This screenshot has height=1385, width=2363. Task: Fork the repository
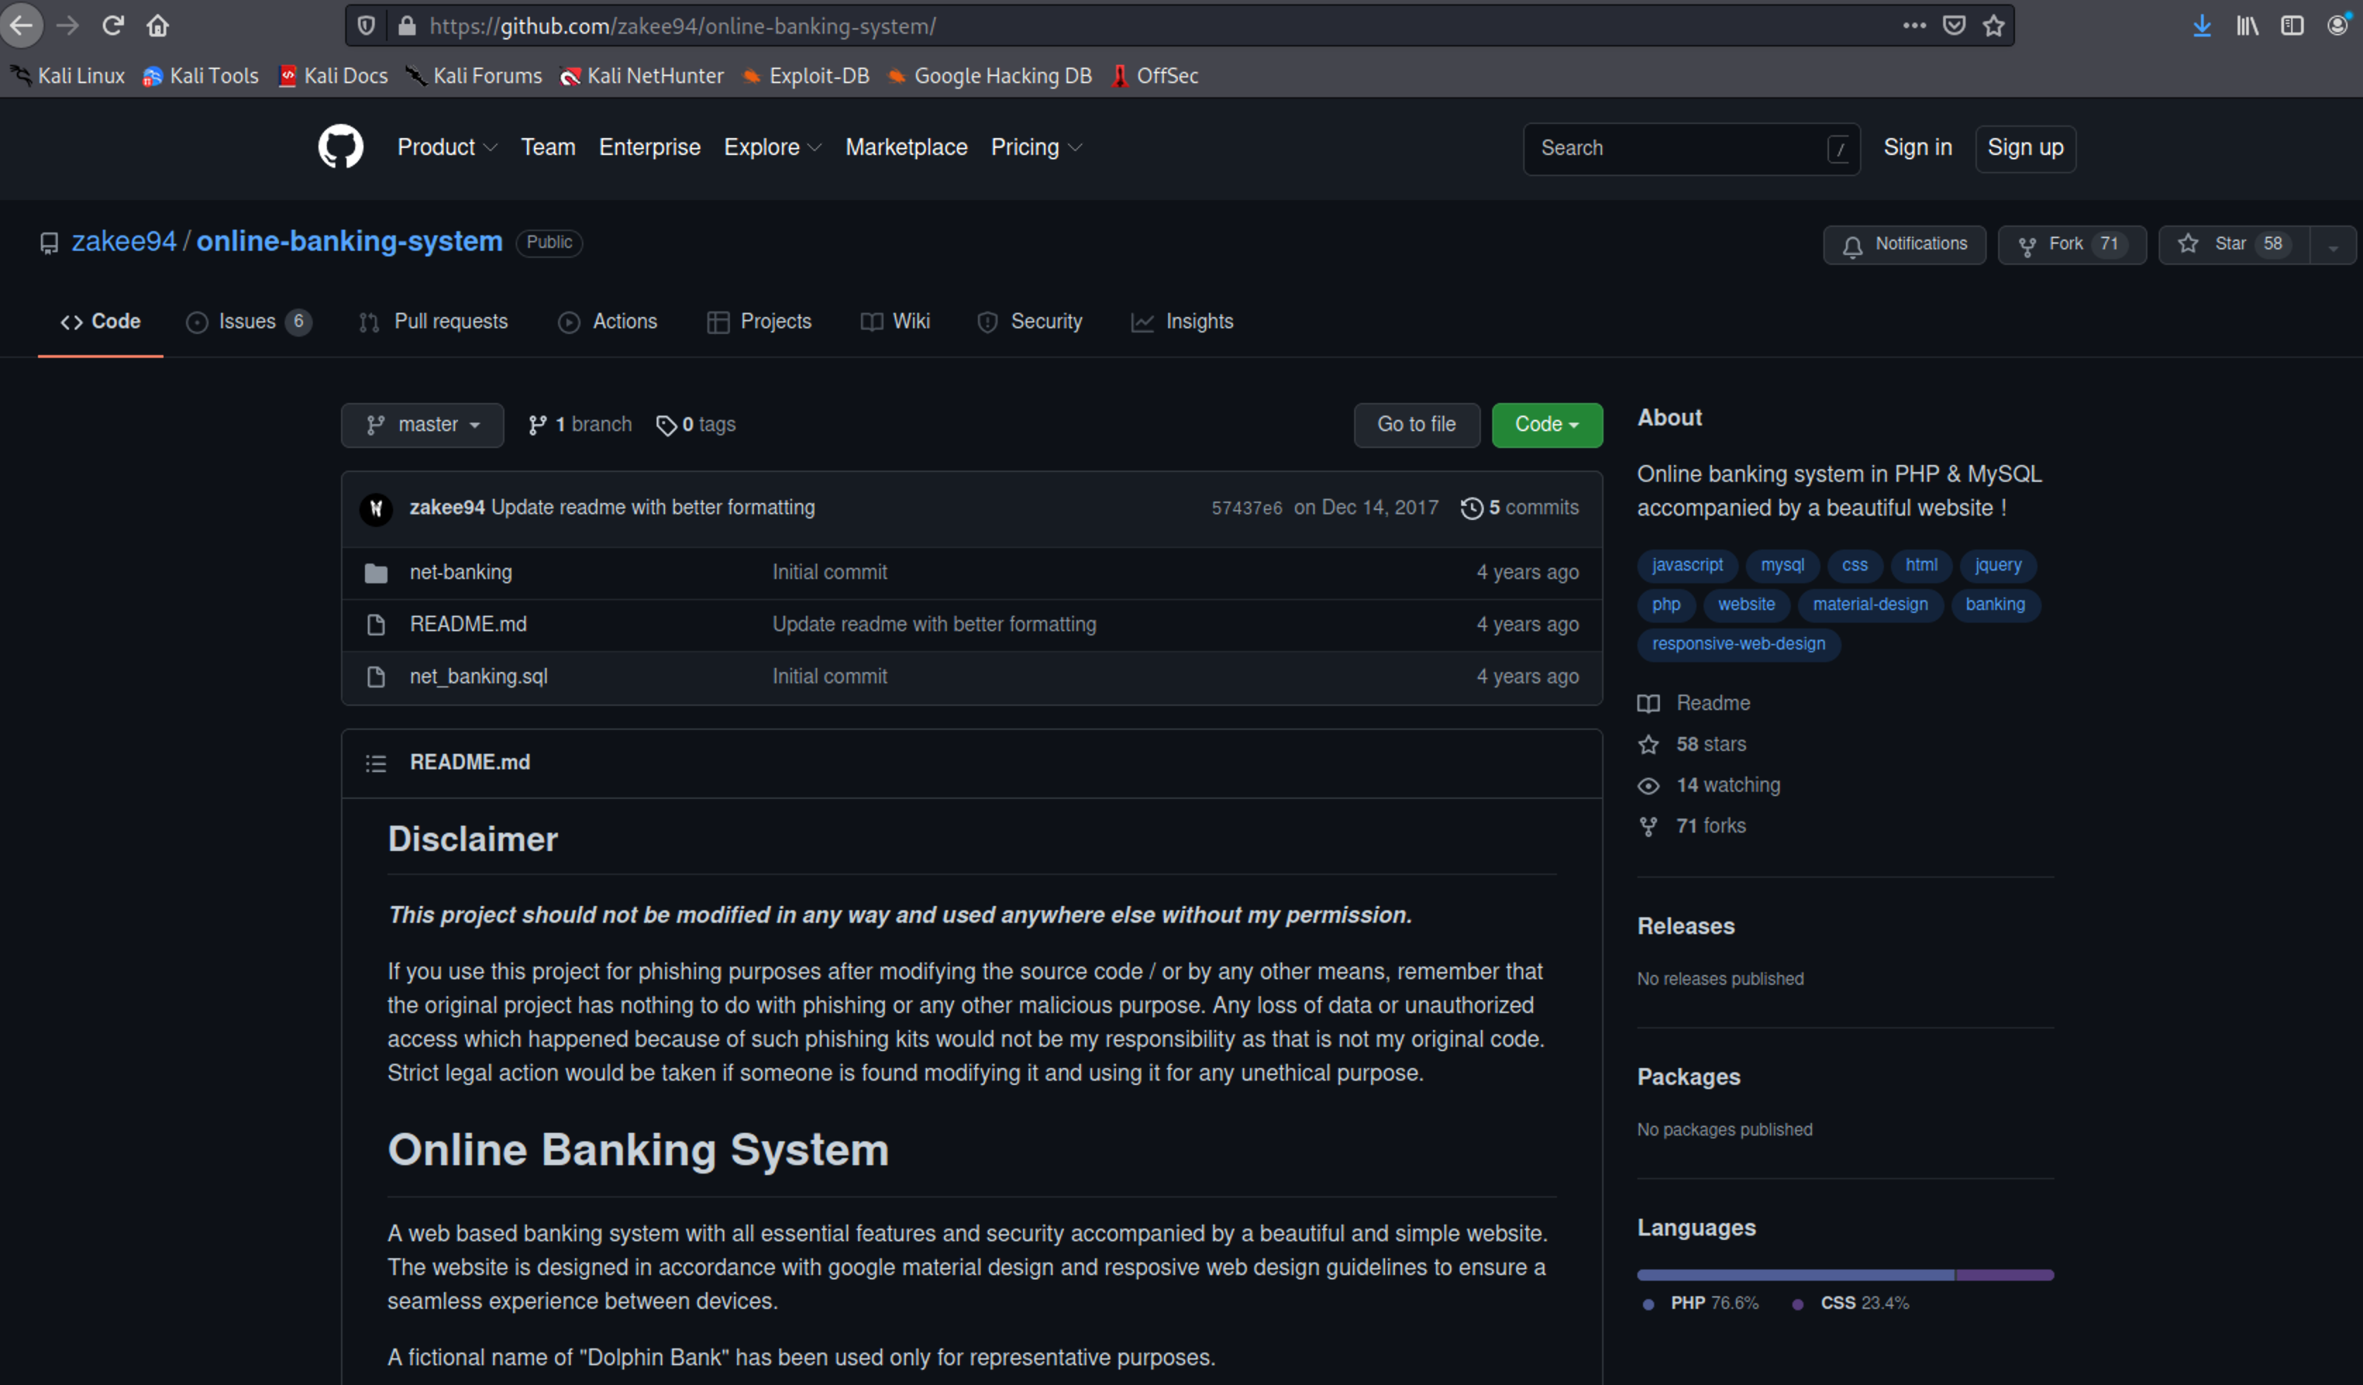(2071, 244)
